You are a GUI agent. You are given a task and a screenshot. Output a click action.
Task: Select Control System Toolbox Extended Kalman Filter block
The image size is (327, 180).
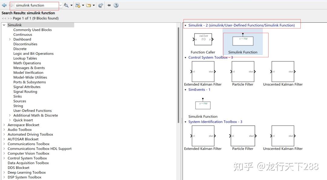click(x=203, y=71)
